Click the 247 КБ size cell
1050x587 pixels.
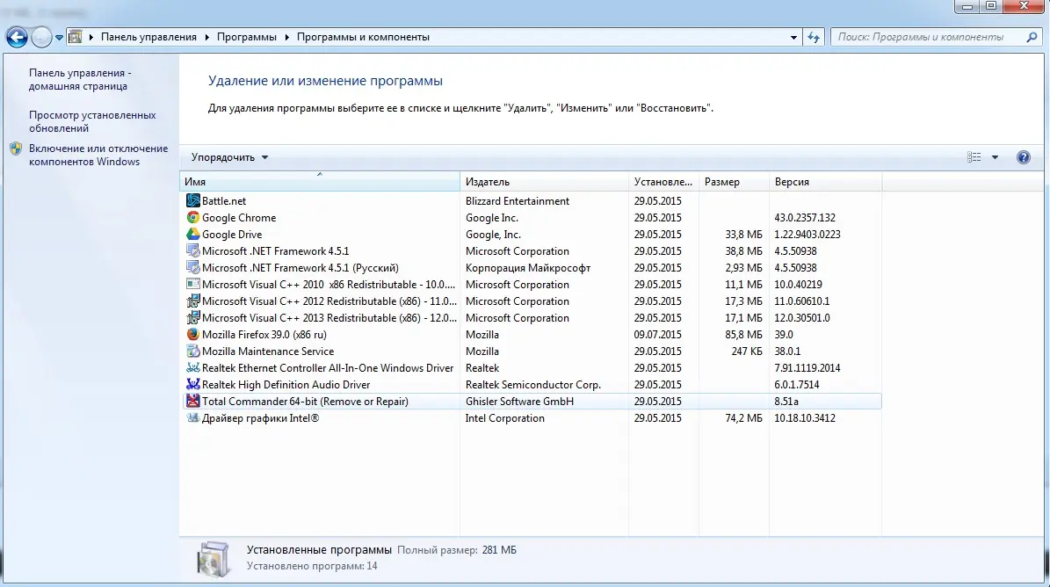(747, 351)
